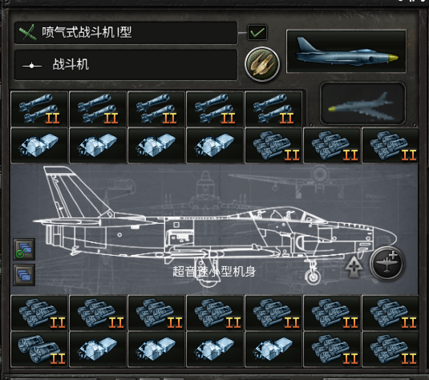Edit the 喷气式战斗机 I型 design name field
Image resolution: width=429 pixels, height=380 pixels.
[126, 32]
